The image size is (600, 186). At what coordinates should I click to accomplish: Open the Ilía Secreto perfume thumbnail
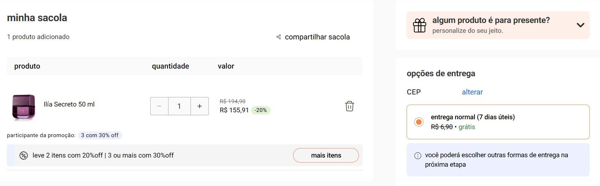[x=24, y=107]
